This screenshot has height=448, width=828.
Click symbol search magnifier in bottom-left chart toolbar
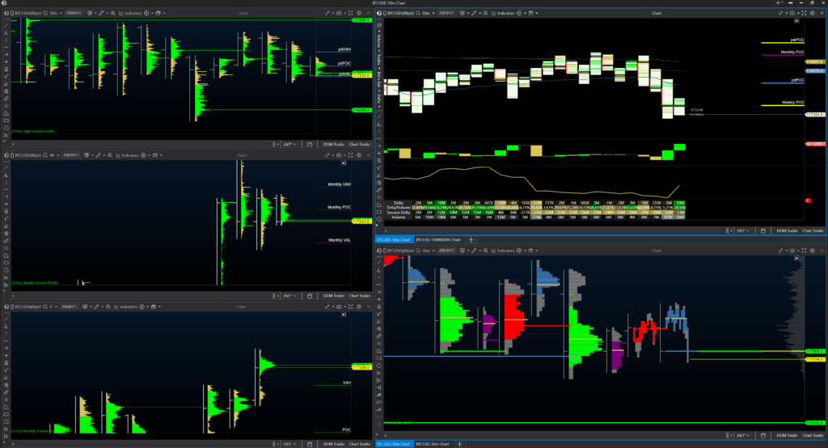pos(45,306)
